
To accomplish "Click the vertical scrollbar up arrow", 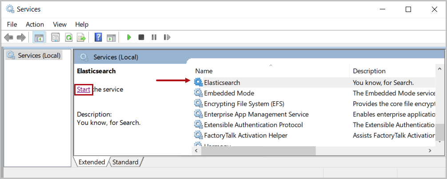I will [x=440, y=69].
